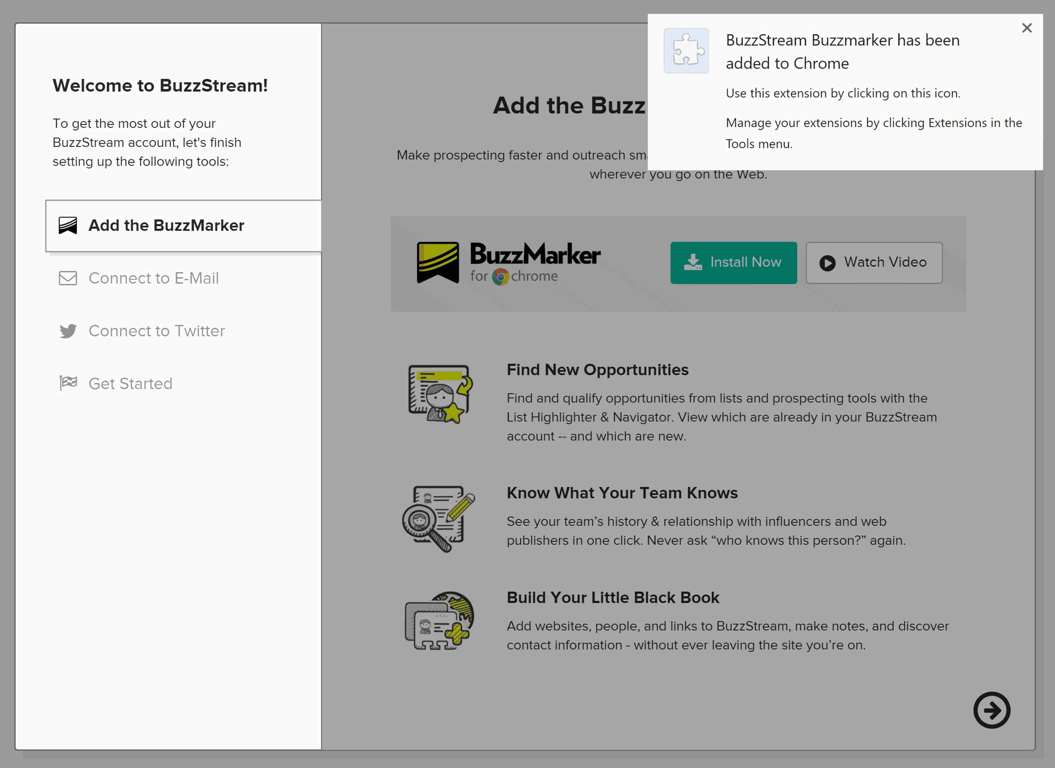Image resolution: width=1055 pixels, height=768 pixels.
Task: Click the Know What Your Team Knows illustration
Action: pos(439,518)
